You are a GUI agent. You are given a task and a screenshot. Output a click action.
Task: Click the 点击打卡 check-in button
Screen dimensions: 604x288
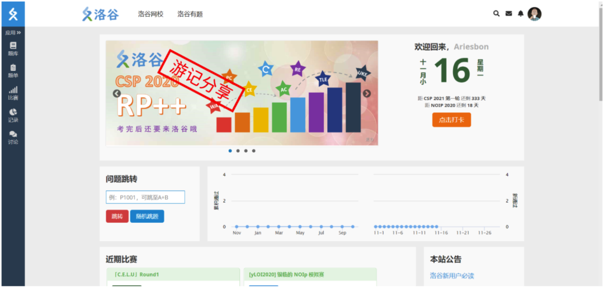click(x=451, y=119)
